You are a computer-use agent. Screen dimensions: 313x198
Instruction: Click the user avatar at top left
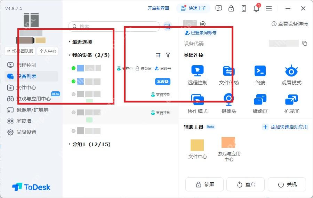(x=31, y=20)
